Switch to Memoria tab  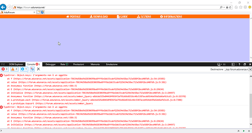tap(95, 64)
